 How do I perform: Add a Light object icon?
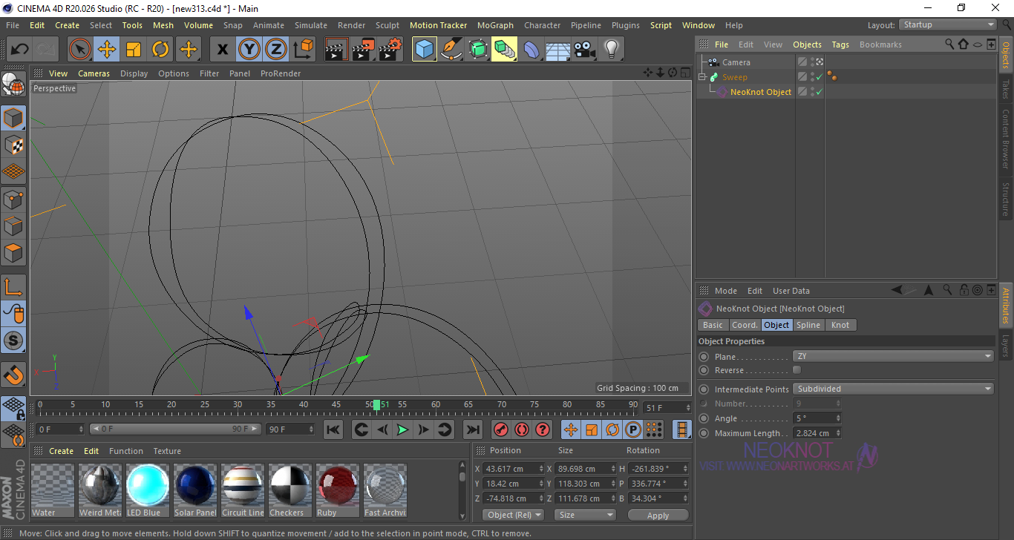coord(611,50)
